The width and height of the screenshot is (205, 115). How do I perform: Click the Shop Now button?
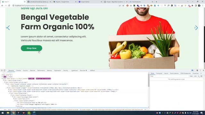[x=31, y=48]
